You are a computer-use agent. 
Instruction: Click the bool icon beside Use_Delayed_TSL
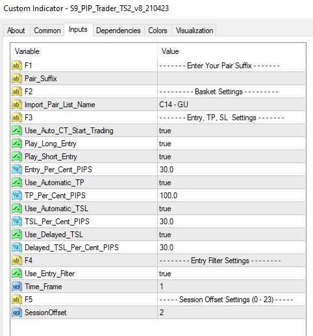point(17,235)
